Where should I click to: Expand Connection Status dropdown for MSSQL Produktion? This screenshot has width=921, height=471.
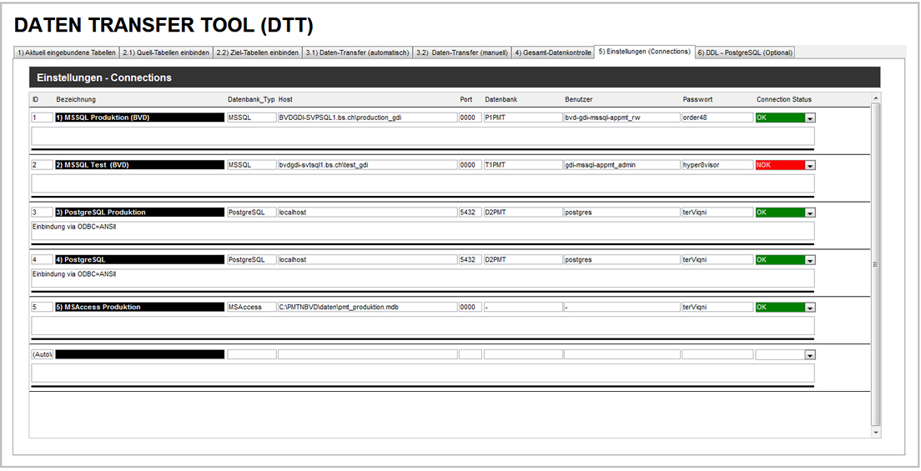coord(809,118)
